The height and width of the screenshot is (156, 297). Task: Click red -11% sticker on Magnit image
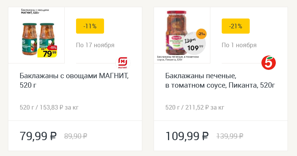click(x=52, y=48)
